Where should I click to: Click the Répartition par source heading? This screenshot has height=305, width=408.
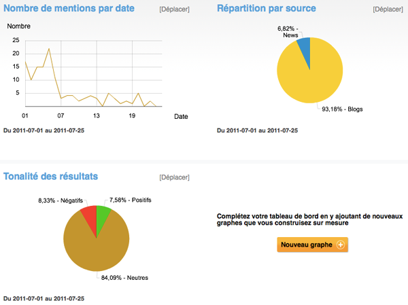(x=266, y=9)
